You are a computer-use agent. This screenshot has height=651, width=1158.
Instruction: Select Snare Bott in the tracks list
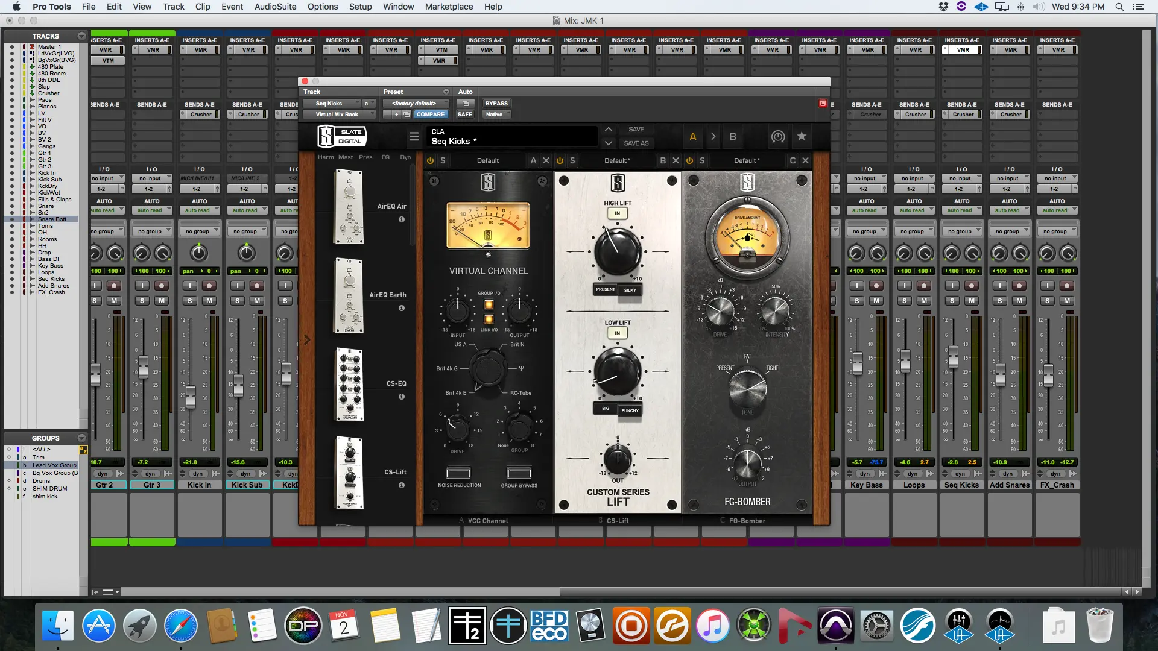coord(52,219)
